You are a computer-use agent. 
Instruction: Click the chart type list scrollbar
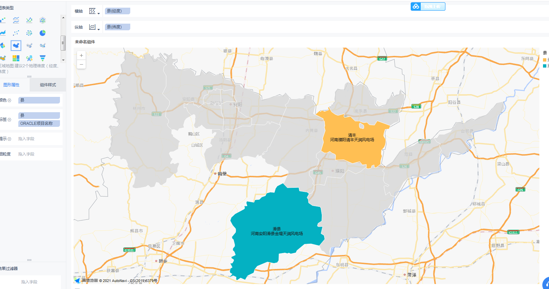(63, 43)
